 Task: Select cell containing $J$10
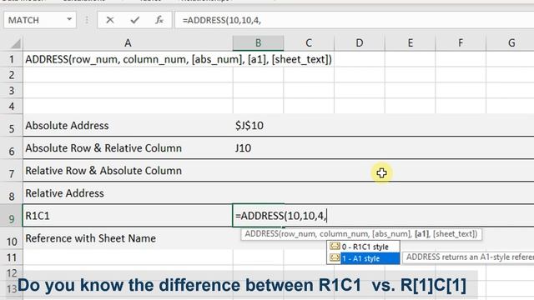coord(258,125)
